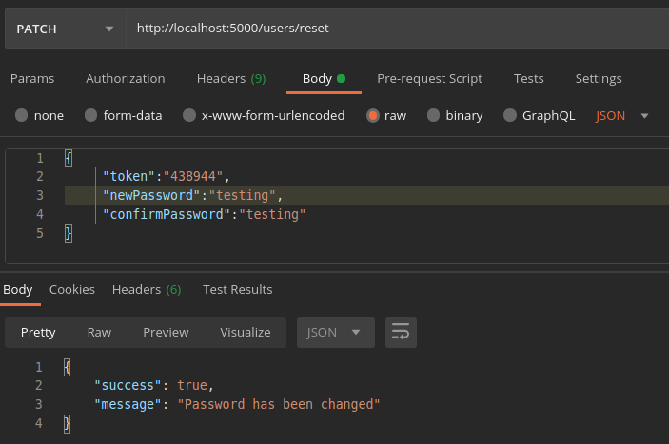Screen dimensions: 669x444
Task: Select the none body type radio button
Action: coord(22,115)
